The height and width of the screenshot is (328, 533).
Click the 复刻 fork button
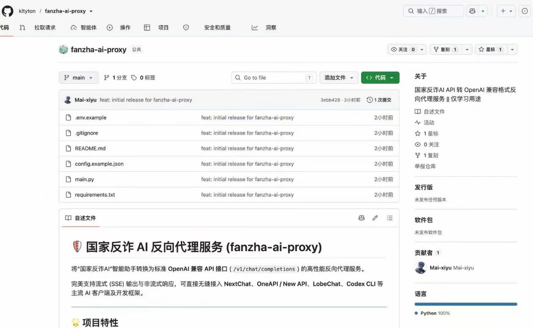[446, 50]
